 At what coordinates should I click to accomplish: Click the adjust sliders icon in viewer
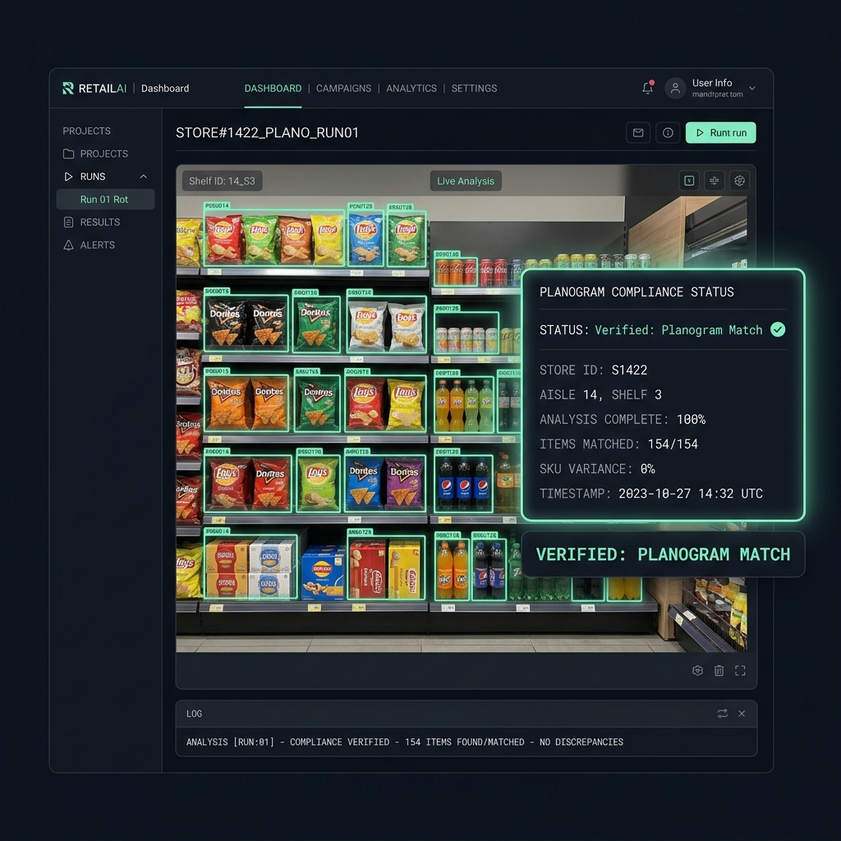pos(715,181)
